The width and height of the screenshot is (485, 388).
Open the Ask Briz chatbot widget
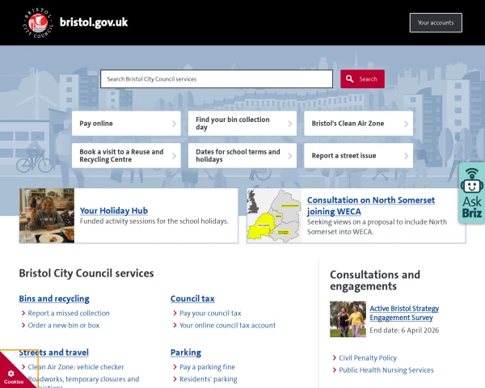[x=472, y=192]
